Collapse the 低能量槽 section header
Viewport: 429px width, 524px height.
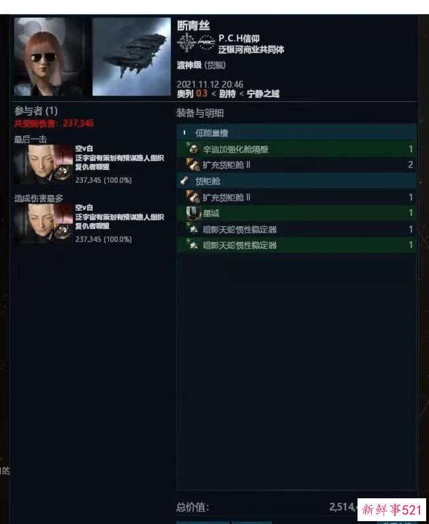[x=296, y=133]
